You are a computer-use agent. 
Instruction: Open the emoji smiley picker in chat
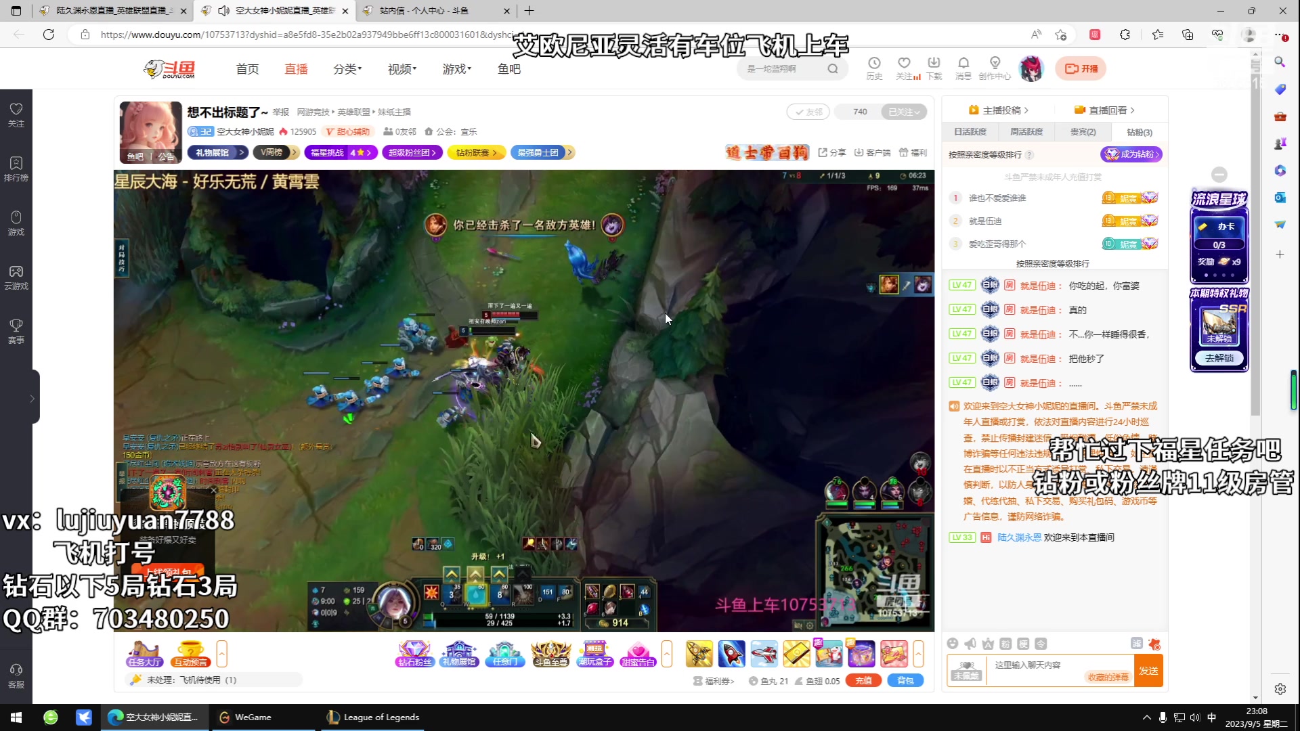[x=953, y=644]
